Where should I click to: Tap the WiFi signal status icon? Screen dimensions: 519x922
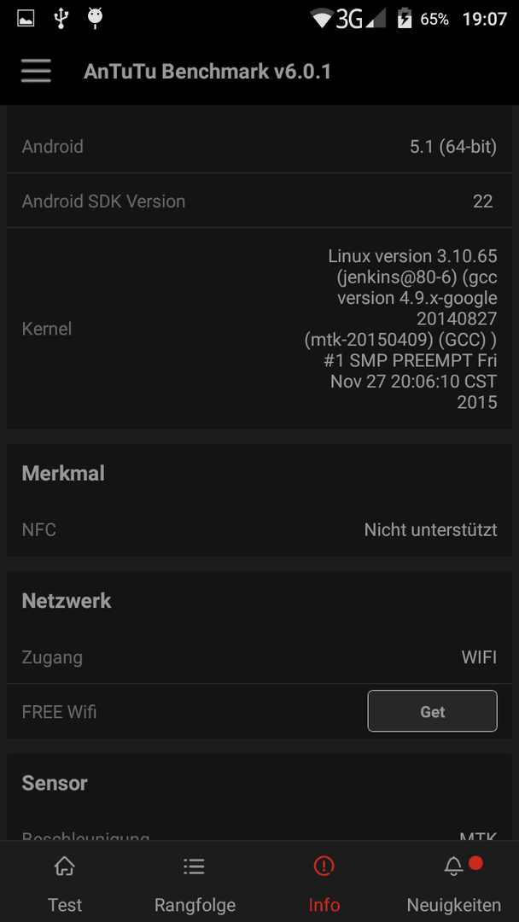click(x=323, y=19)
